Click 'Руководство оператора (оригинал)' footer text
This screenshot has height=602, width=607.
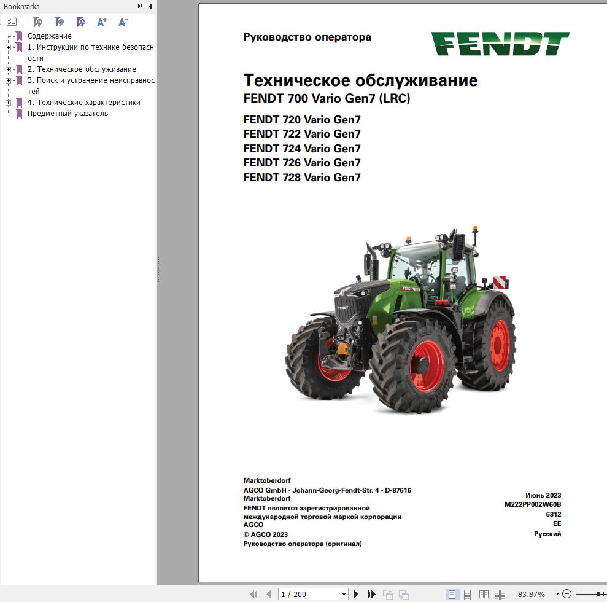(x=303, y=544)
